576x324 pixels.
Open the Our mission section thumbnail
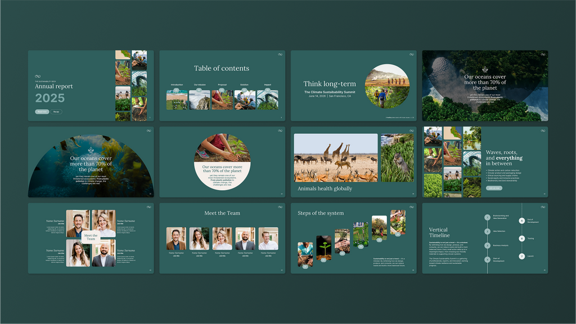(200, 100)
